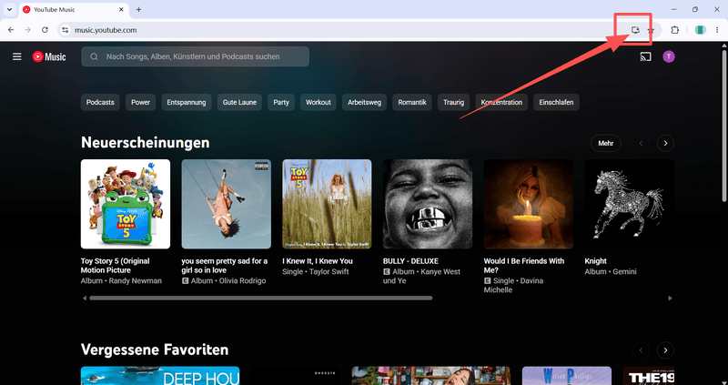
Task: Open artist Randy Newman
Action: tap(136, 280)
